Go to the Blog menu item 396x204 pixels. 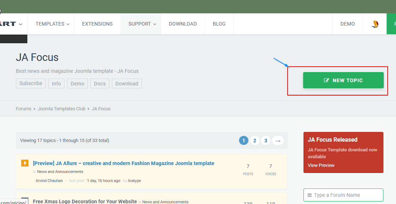pos(219,24)
